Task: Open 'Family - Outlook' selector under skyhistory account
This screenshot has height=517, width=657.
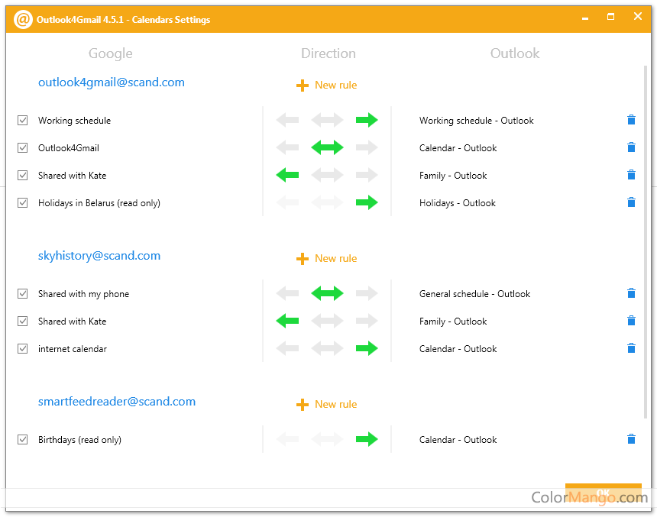Action: coord(452,322)
